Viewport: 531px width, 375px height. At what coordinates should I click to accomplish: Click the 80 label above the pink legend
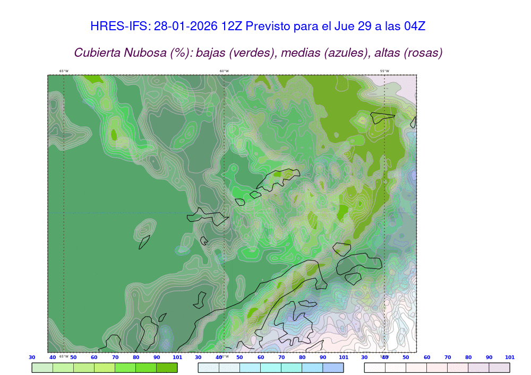point(468,357)
